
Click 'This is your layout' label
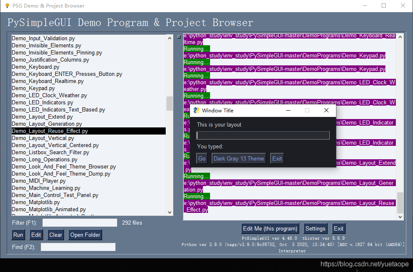point(219,124)
